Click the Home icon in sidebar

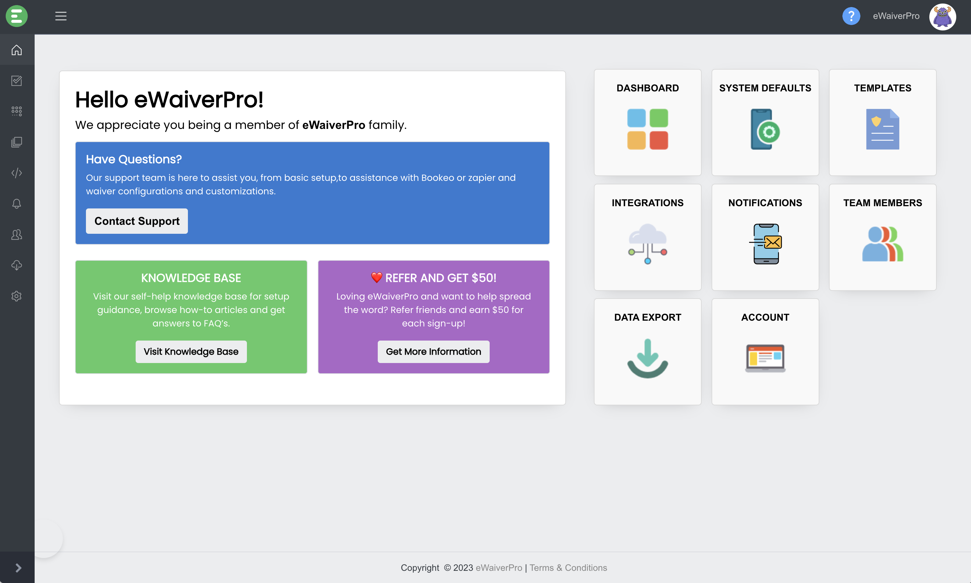[x=16, y=50]
